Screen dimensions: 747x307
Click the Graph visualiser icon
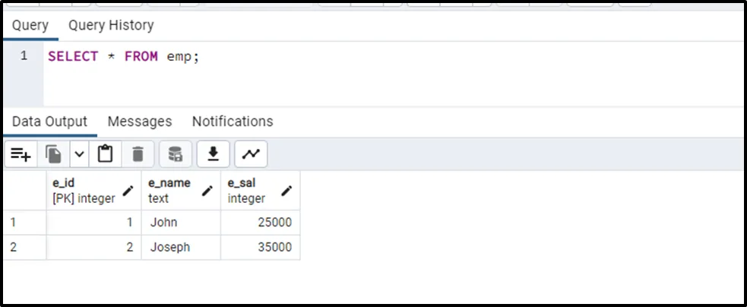point(251,154)
